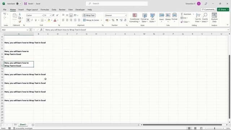Select the Format Painter brush
The height and width of the screenshot is (130, 231).
(x=19, y=22)
